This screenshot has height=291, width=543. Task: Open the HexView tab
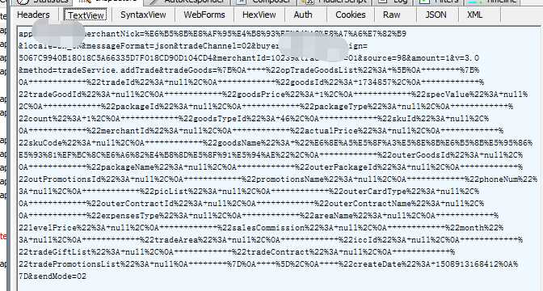[259, 15]
